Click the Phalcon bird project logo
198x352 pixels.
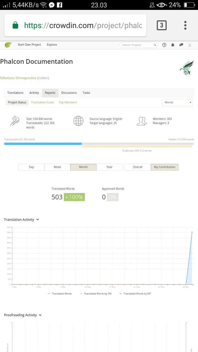click(187, 68)
